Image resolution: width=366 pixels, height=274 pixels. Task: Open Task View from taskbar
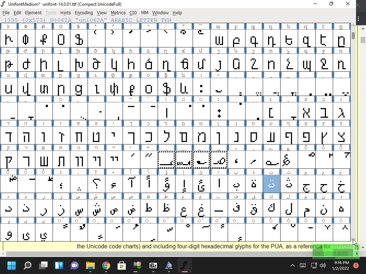click(43, 265)
